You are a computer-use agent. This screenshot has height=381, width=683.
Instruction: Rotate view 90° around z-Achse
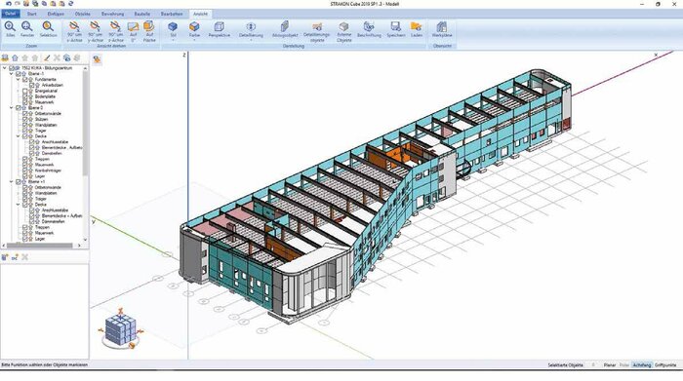click(115, 26)
